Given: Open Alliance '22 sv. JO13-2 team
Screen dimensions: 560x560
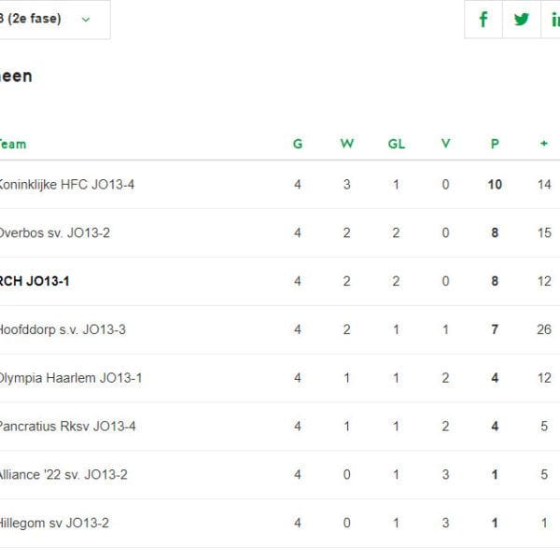Looking at the screenshot, I should click(x=63, y=475).
